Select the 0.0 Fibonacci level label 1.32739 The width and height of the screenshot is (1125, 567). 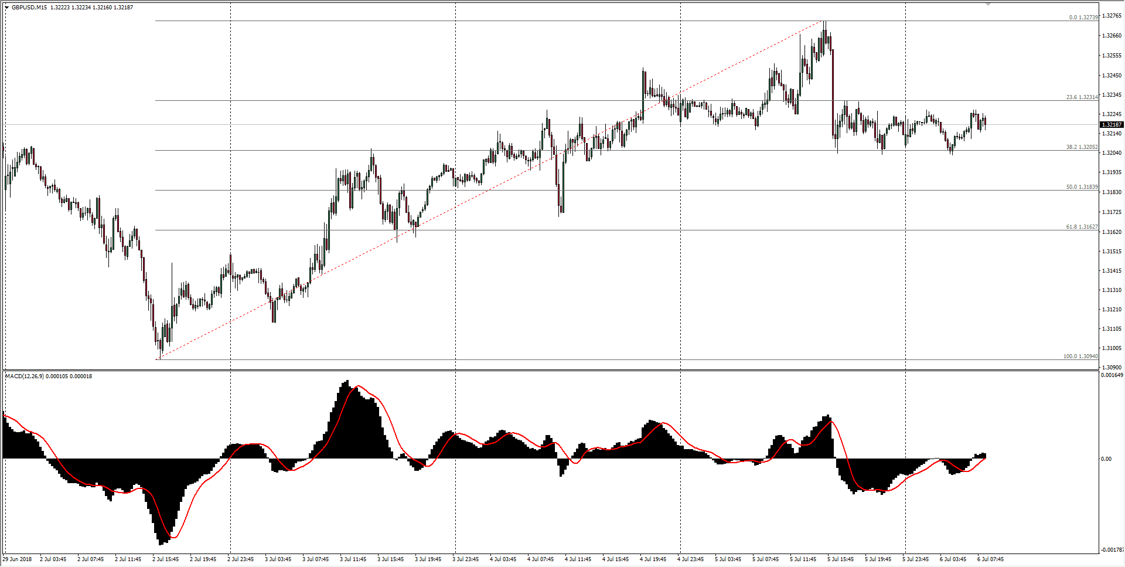point(1083,18)
